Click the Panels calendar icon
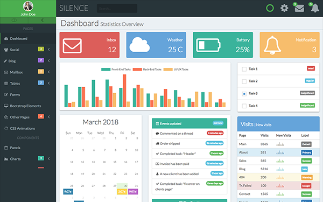 click(6, 148)
